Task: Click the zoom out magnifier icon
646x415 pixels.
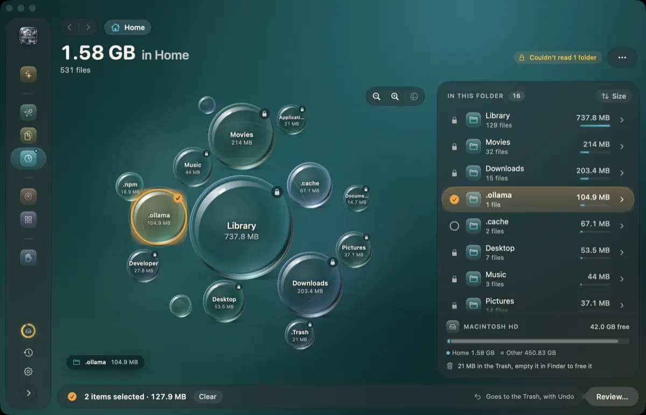Action: click(x=377, y=96)
